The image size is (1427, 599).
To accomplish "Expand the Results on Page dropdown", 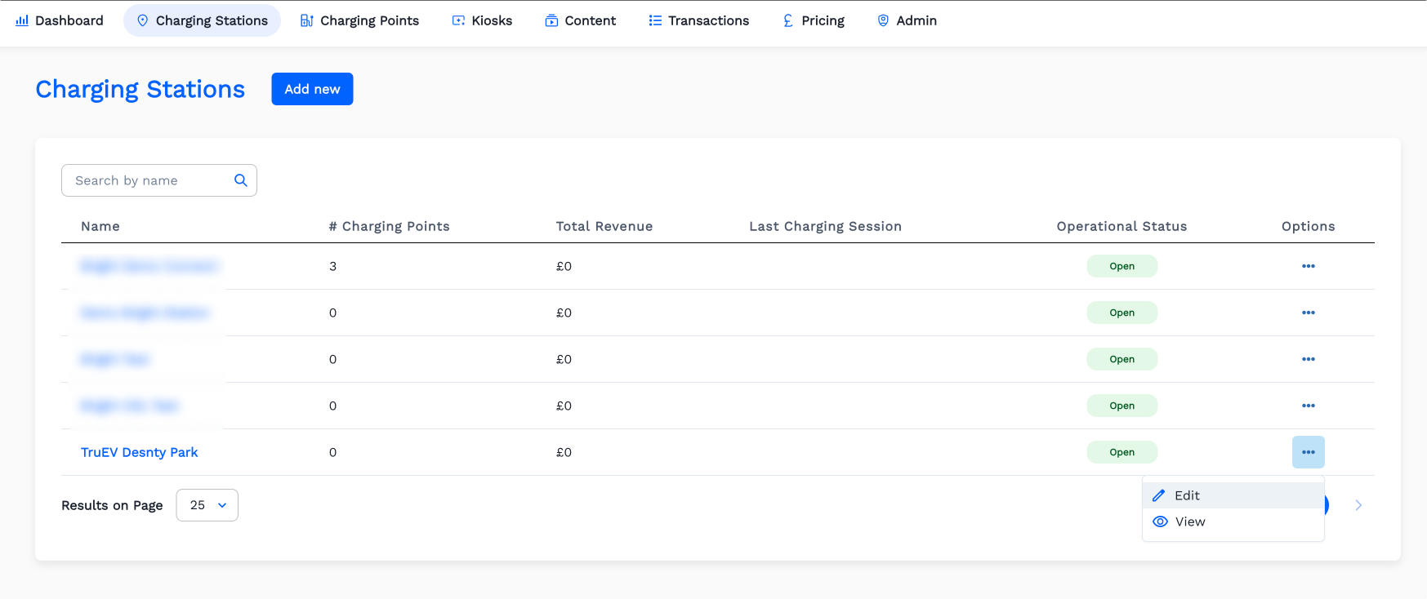I will [x=207, y=505].
